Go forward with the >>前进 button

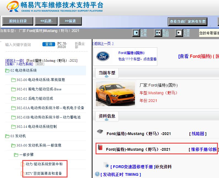pyautogui.click(x=70, y=21)
